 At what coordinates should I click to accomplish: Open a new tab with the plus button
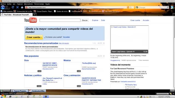coord(35,15)
